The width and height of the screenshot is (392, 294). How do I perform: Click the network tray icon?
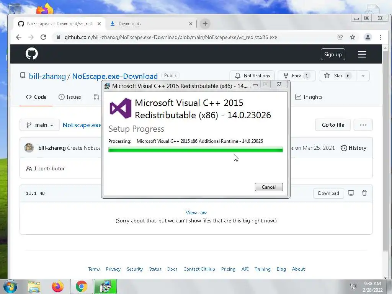pyautogui.click(x=353, y=286)
